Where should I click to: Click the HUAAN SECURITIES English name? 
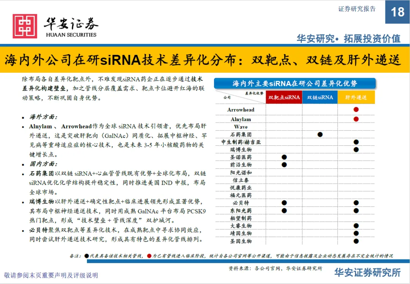(71, 35)
